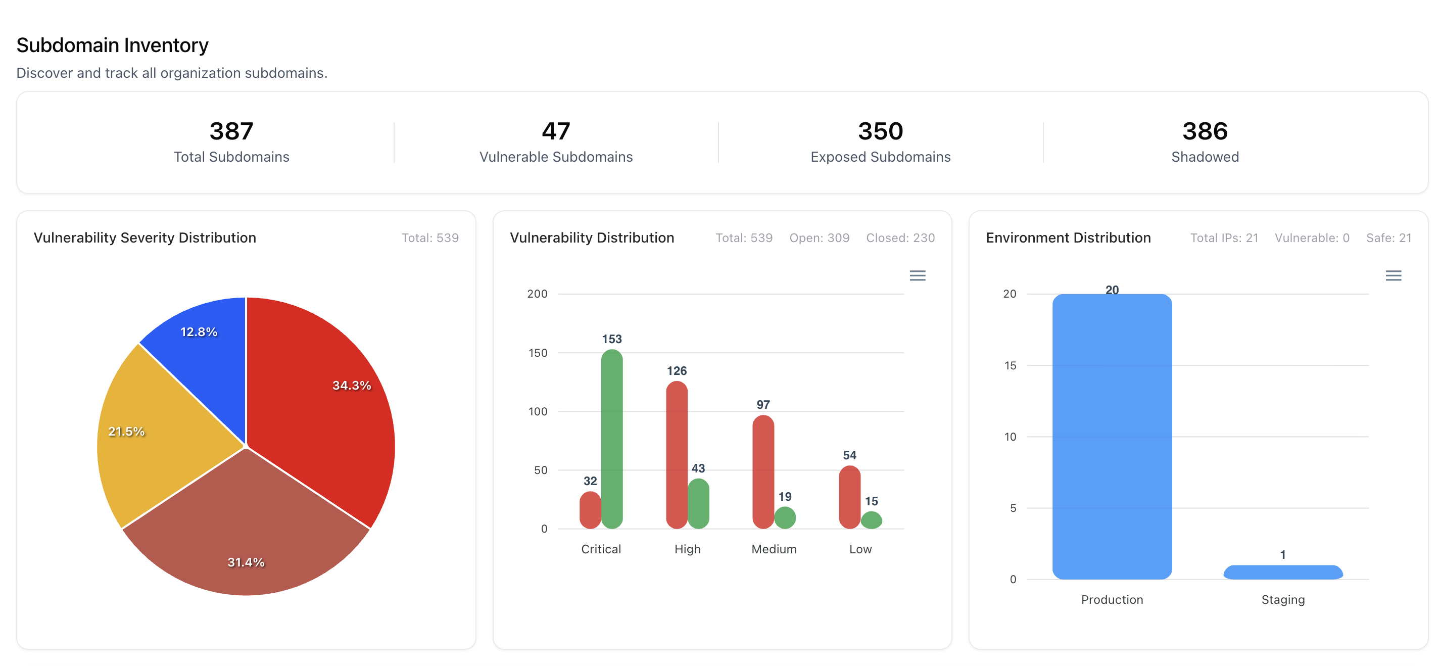Open Environment Distribution chart hamburger menu
This screenshot has width=1441, height=666.
[x=1393, y=275]
